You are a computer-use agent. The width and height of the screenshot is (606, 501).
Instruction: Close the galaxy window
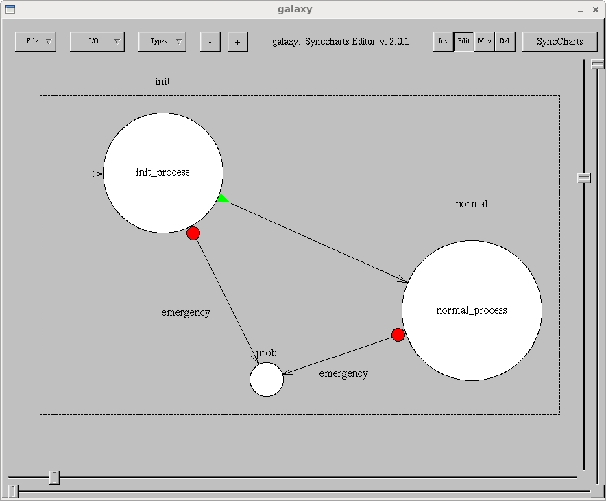(x=596, y=10)
